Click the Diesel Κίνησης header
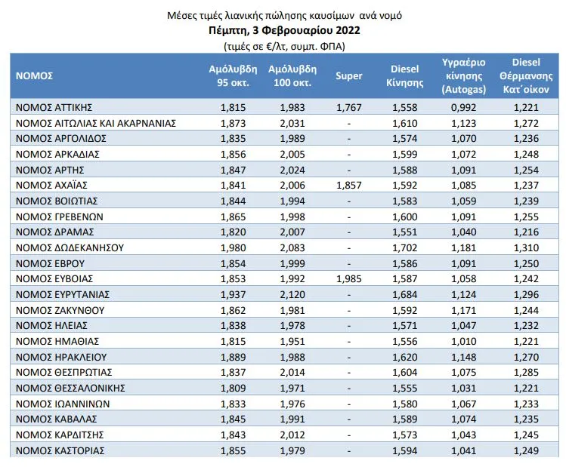This screenshot has width=566, height=467. (404, 76)
